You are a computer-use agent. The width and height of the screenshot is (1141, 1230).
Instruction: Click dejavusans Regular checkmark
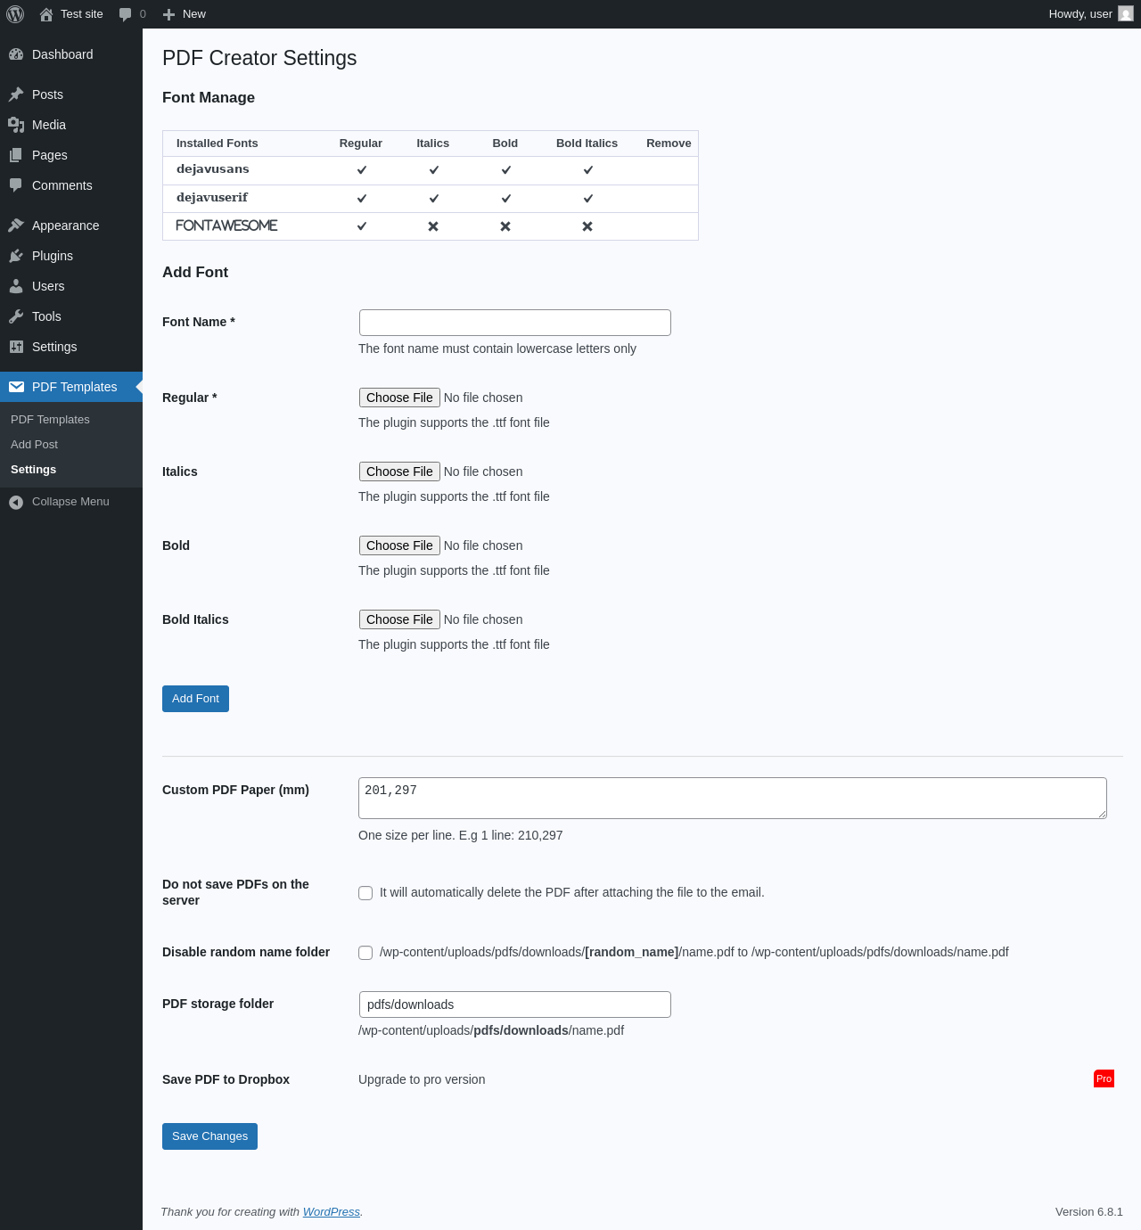(362, 170)
